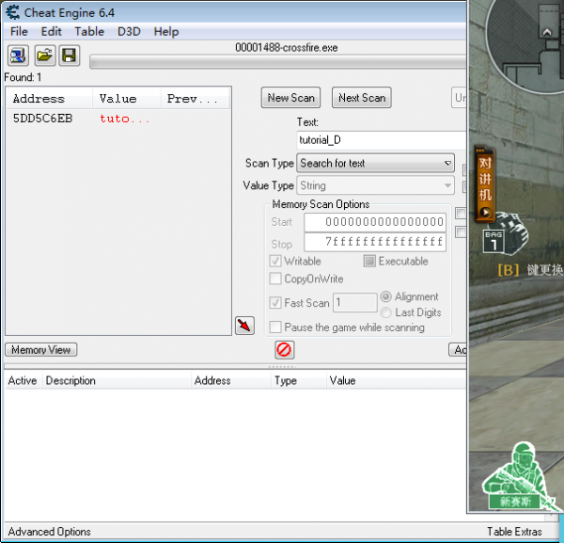This screenshot has height=543, width=564.
Task: Open the Scan Type dropdown
Action: click(x=375, y=163)
